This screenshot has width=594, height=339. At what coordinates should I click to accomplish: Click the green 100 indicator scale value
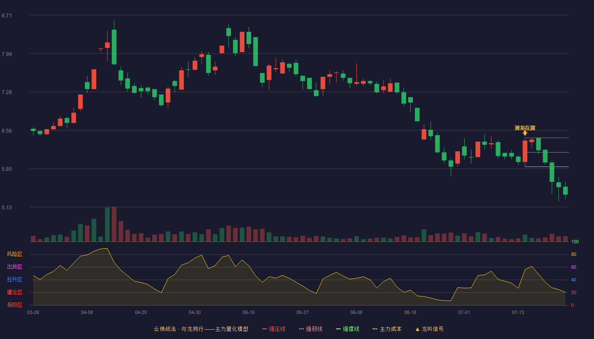(575, 242)
